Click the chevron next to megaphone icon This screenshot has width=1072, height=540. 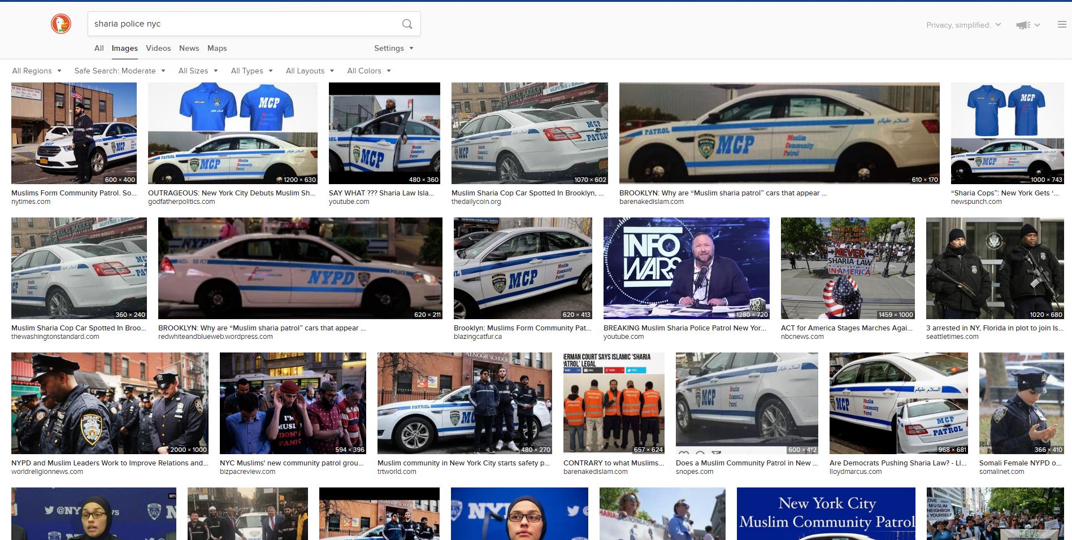(1037, 25)
